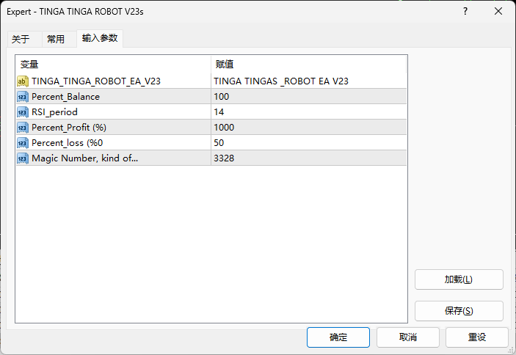Edit the RSI_period value 14

point(309,112)
